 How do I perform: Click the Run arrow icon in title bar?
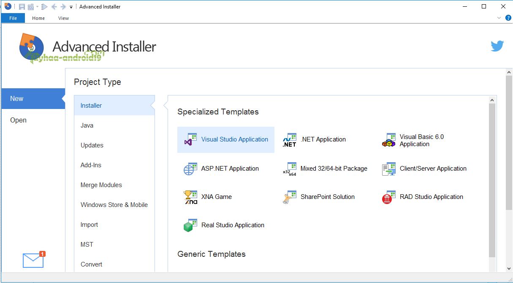pyautogui.click(x=44, y=7)
